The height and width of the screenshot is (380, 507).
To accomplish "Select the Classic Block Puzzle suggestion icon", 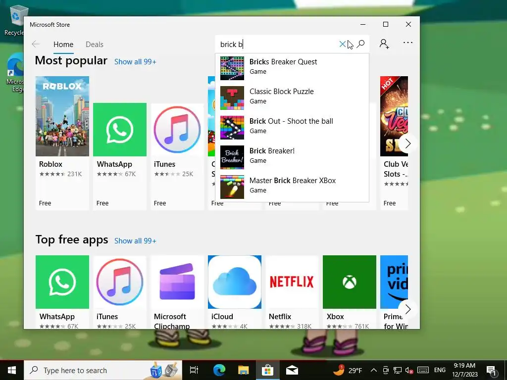I will (232, 98).
